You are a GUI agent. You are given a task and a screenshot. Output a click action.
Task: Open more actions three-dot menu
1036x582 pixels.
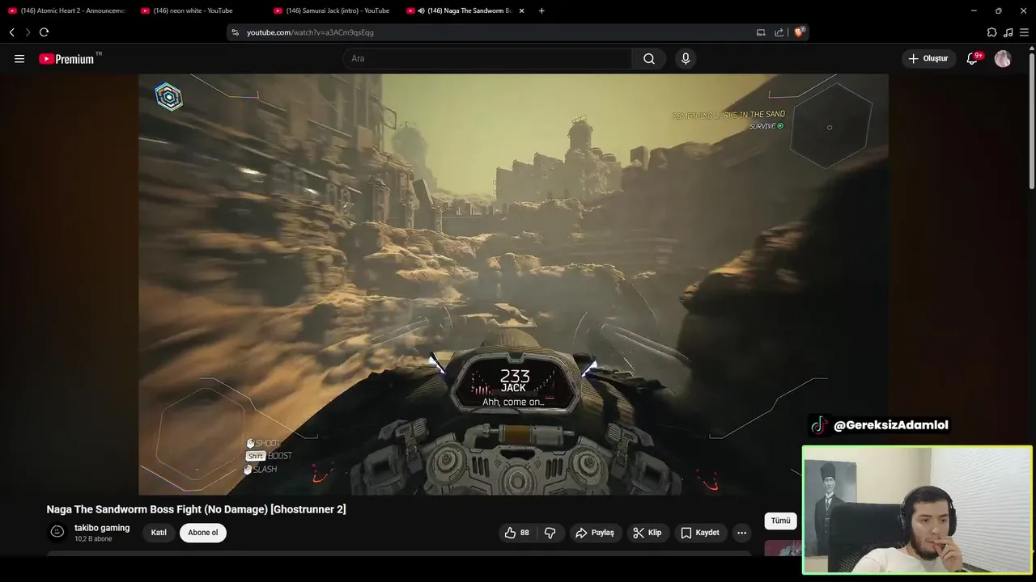click(741, 533)
